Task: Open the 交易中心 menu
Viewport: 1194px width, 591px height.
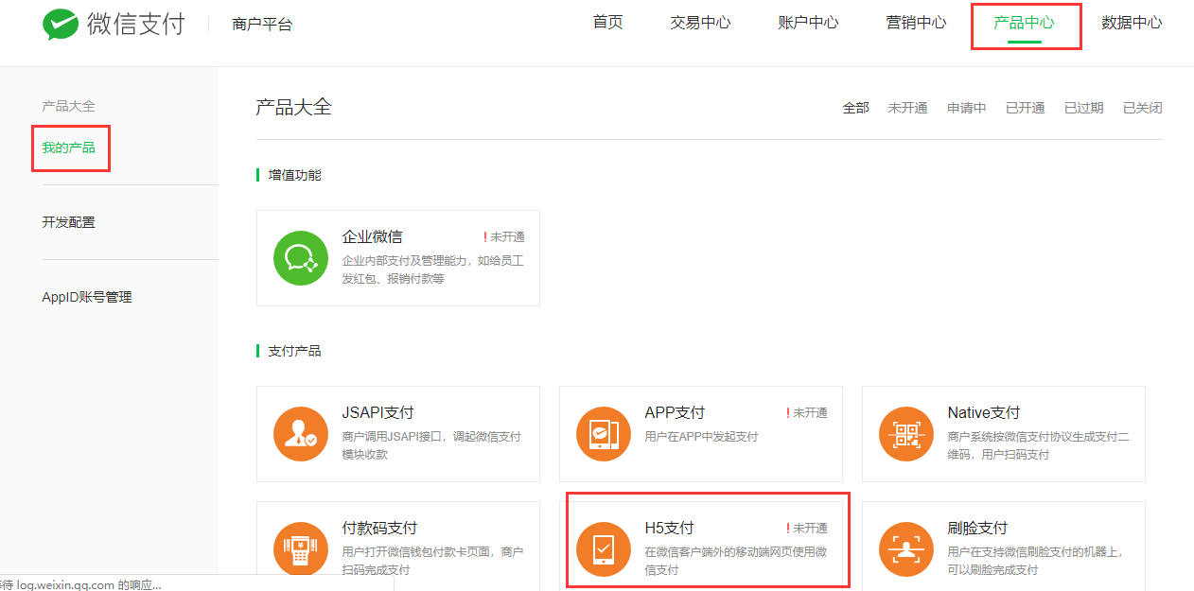Action: click(x=700, y=23)
